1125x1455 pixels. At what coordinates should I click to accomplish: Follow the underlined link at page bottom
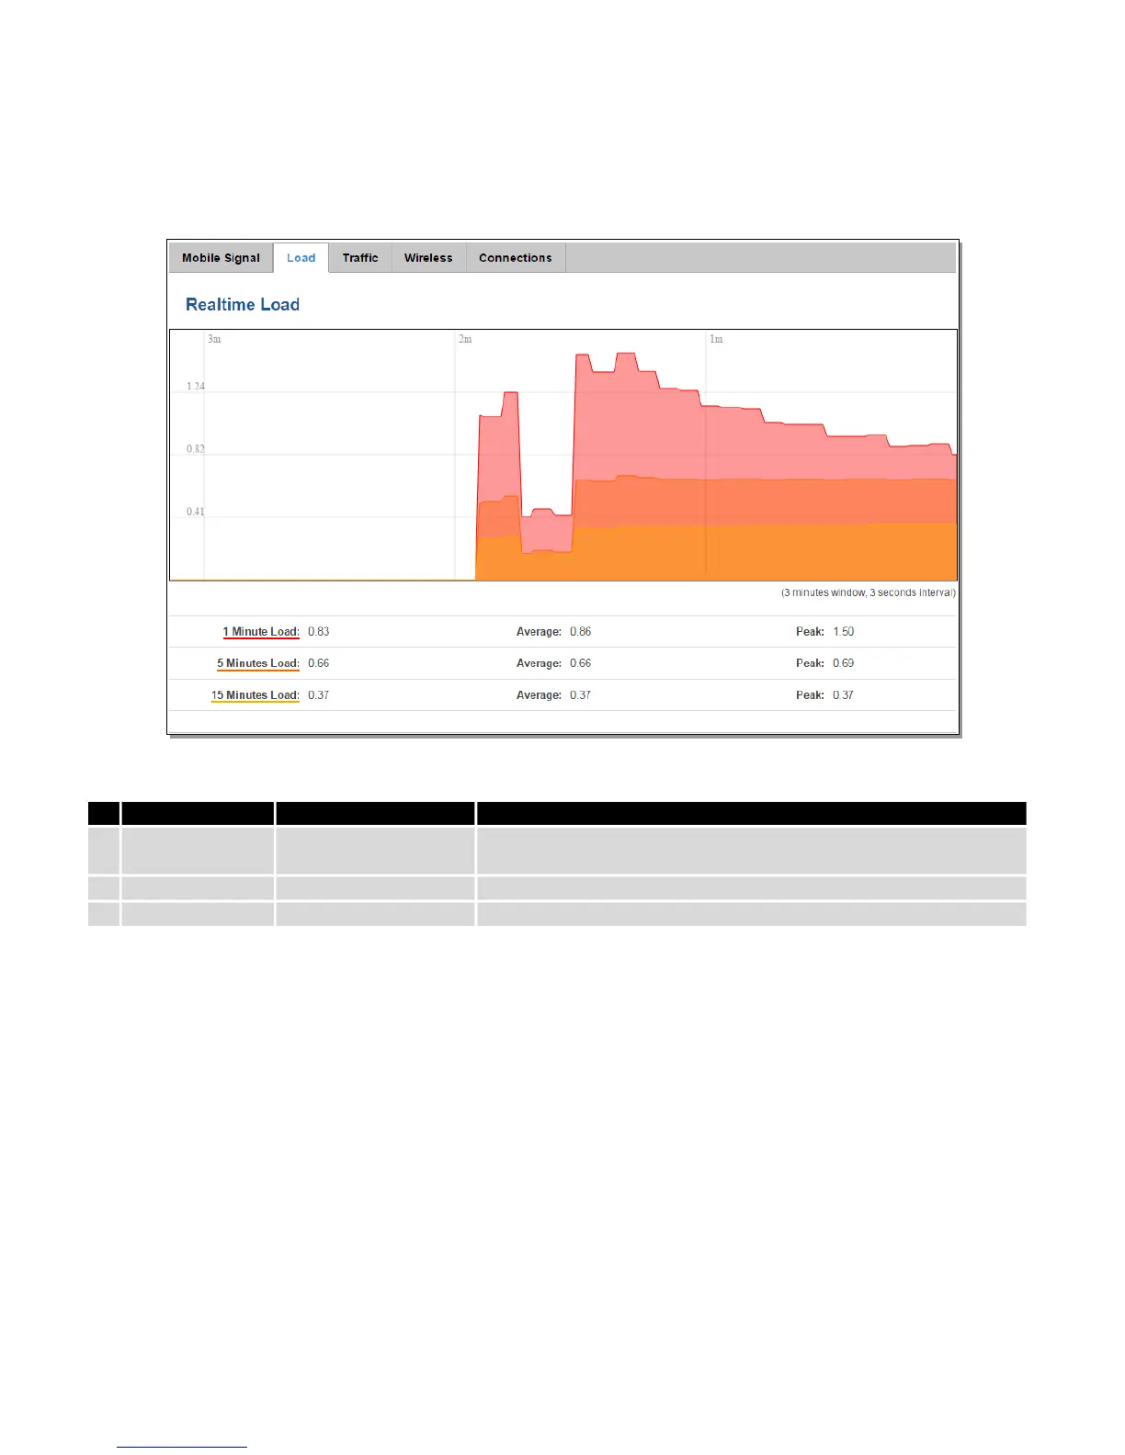pos(182,1447)
